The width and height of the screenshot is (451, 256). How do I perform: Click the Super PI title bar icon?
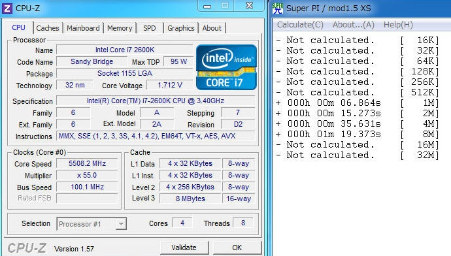coord(278,8)
